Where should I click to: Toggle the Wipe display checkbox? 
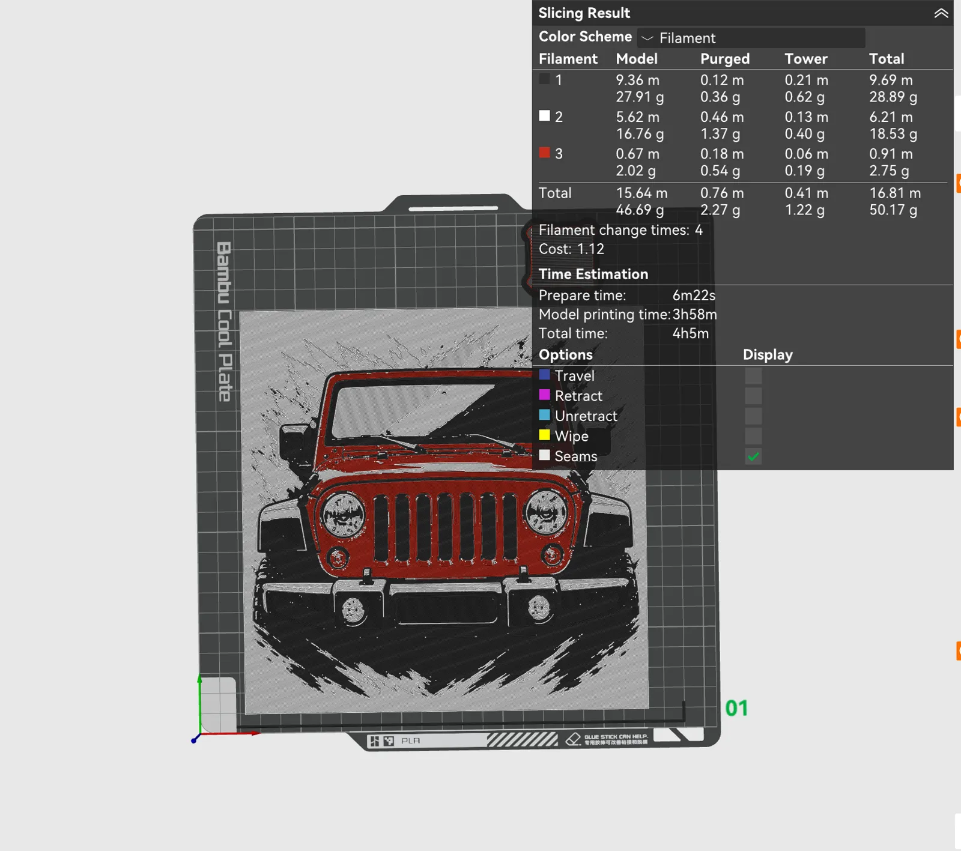point(753,436)
